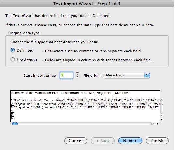Increase start row with stepper up arrow
The image size is (185, 150).
tap(77, 74)
